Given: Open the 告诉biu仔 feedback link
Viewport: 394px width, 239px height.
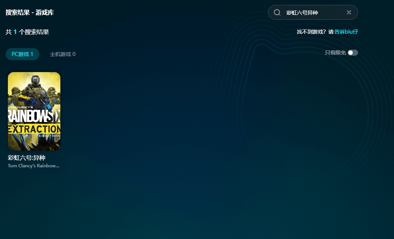Looking at the screenshot, I should click(346, 32).
